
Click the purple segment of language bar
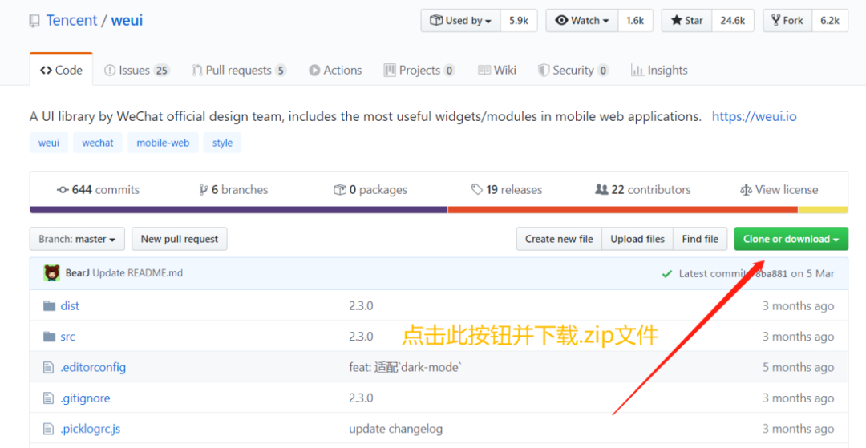pos(239,210)
